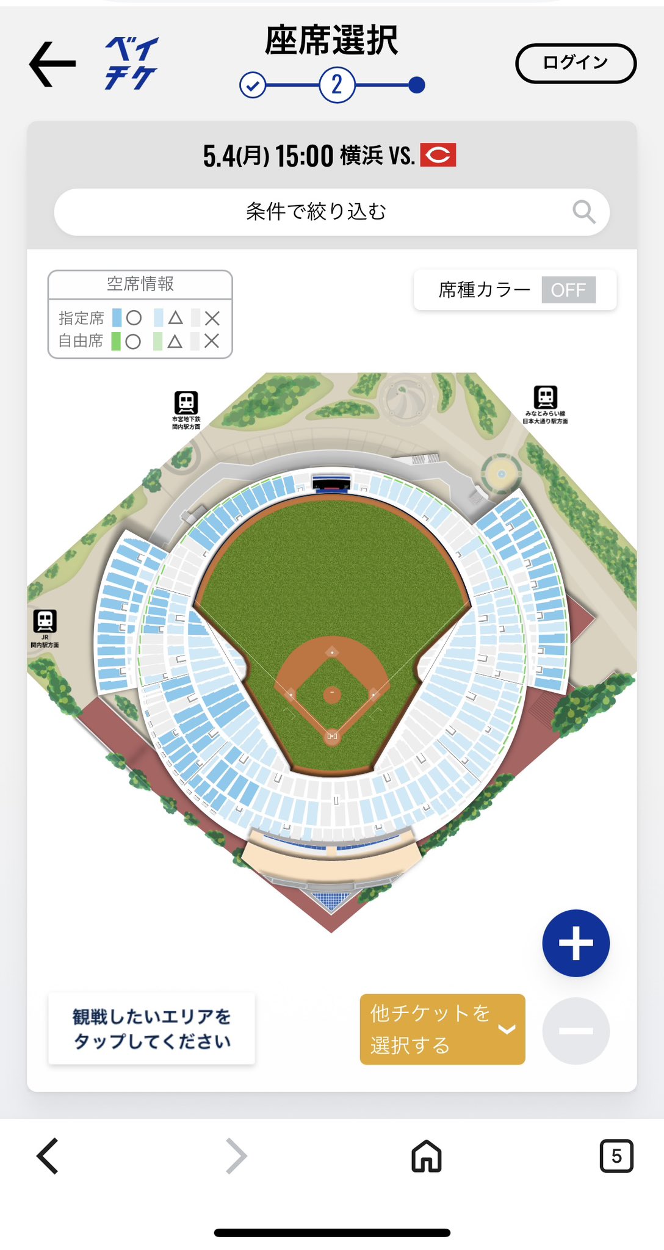Select the home plate on the field map
Viewport: 664px width, 1250px height.
click(x=332, y=736)
